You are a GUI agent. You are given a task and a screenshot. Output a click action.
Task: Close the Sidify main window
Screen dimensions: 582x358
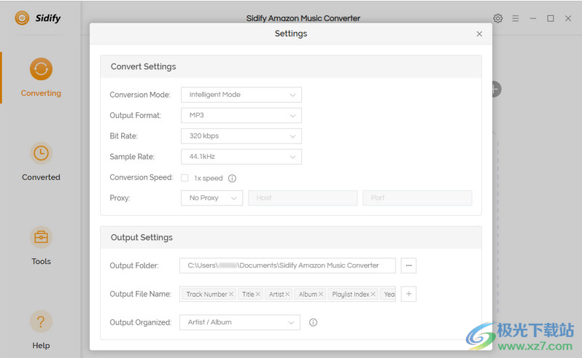tap(568, 18)
